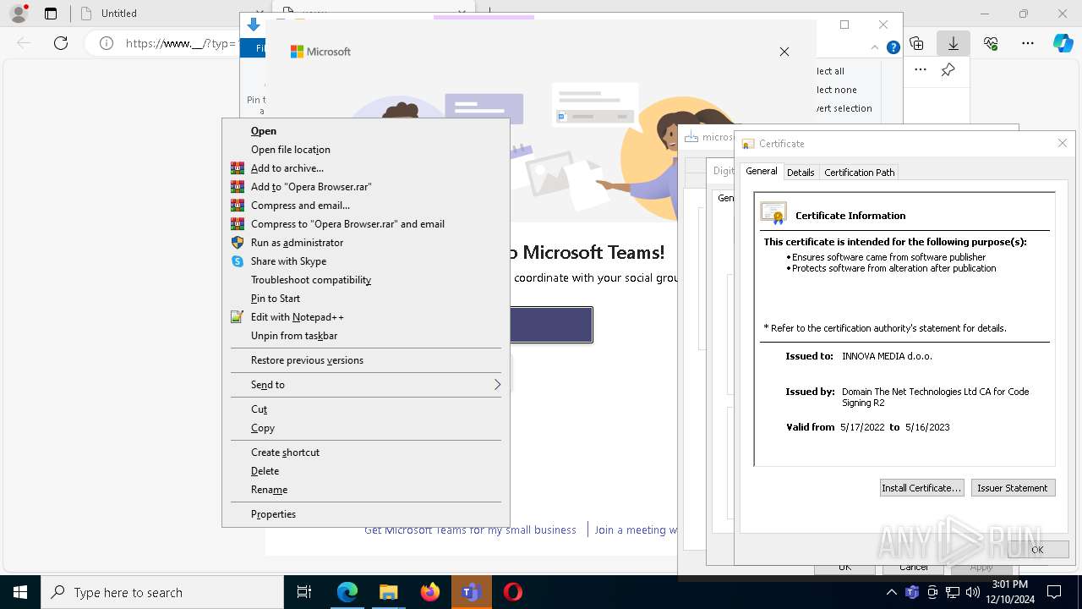This screenshot has height=609, width=1082.
Task: Open Edge browser essentials heart icon
Action: point(991,43)
